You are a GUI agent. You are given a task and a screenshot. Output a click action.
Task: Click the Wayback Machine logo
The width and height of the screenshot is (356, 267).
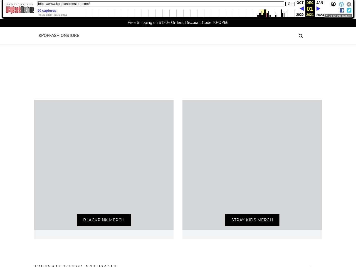(20, 9)
